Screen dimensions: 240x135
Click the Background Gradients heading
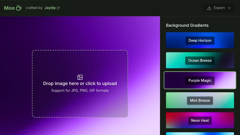coord(187,25)
